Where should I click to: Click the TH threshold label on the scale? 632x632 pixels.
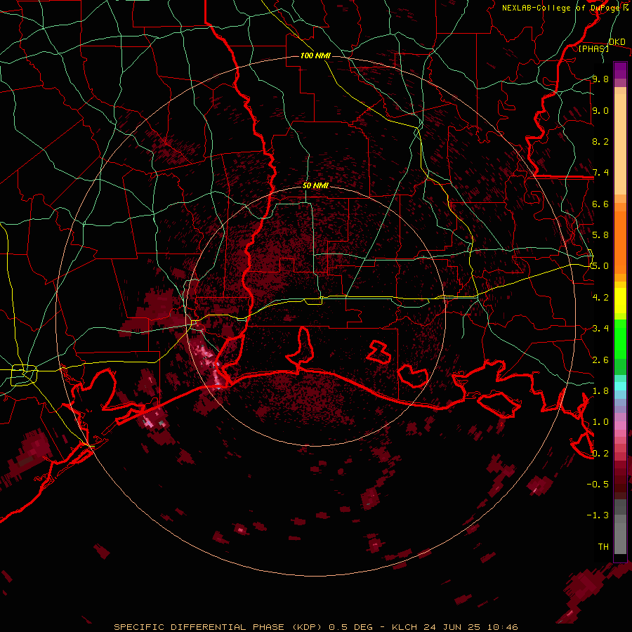pyautogui.click(x=603, y=546)
